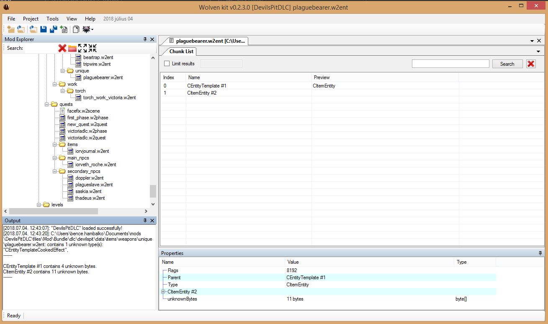548x324 pixels.
Task: Select facefix.w2scene file
Action: pyautogui.click(x=83, y=111)
